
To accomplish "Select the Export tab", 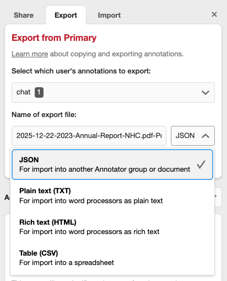I will point(66,15).
